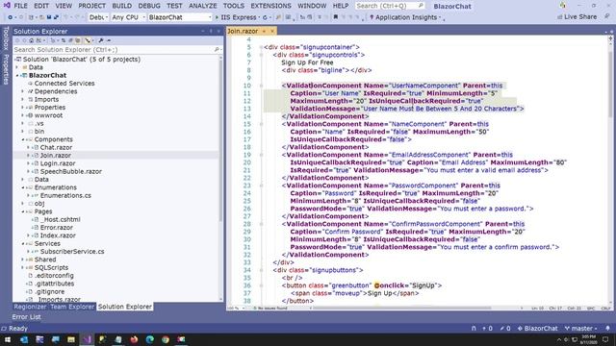Collapse the Pages folder
Viewport: 616px width, 346px height.
[23, 211]
